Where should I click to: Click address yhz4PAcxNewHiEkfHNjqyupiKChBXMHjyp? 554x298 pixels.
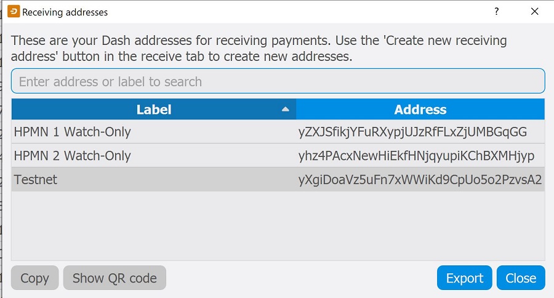[x=416, y=156]
